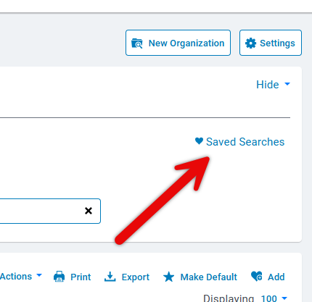
Task: Click the Add text label
Action: pos(276,277)
